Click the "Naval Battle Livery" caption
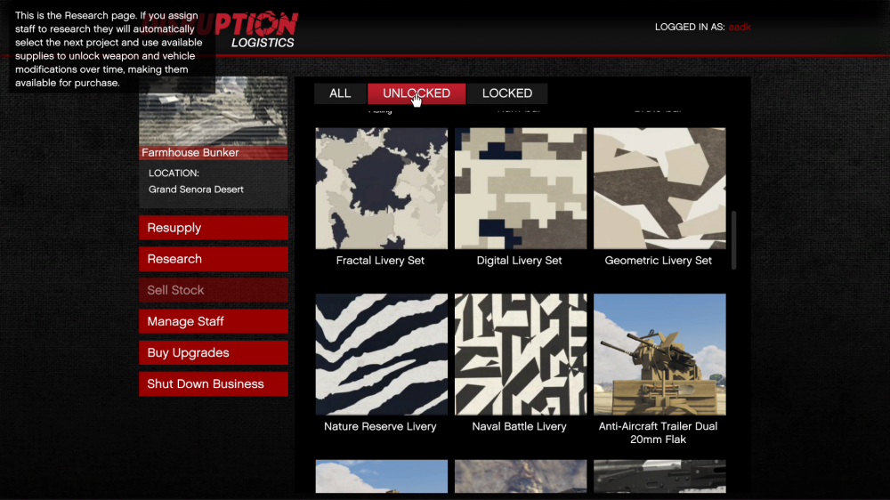Screen dimensions: 890x500 [520, 426]
